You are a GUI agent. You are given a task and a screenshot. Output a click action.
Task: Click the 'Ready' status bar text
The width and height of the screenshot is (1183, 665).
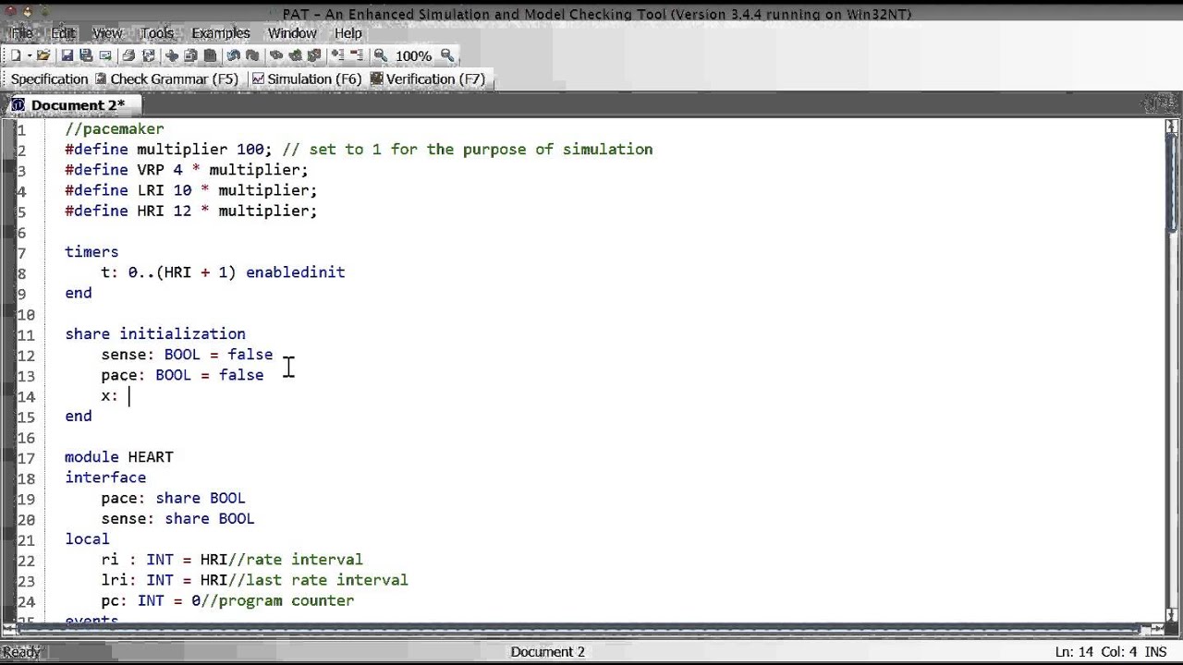coord(22,652)
